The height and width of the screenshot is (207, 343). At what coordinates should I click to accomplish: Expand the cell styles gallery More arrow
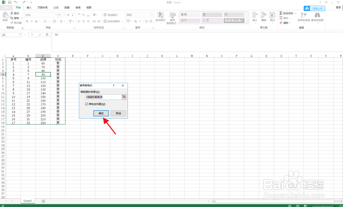[x=247, y=22]
